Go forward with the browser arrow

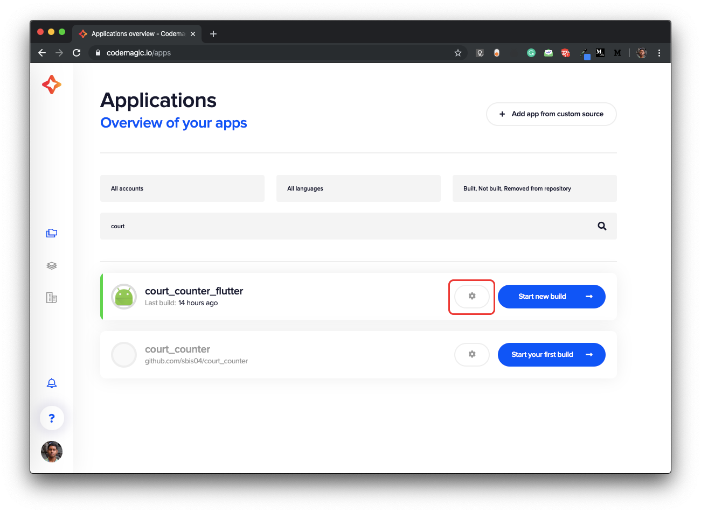59,53
